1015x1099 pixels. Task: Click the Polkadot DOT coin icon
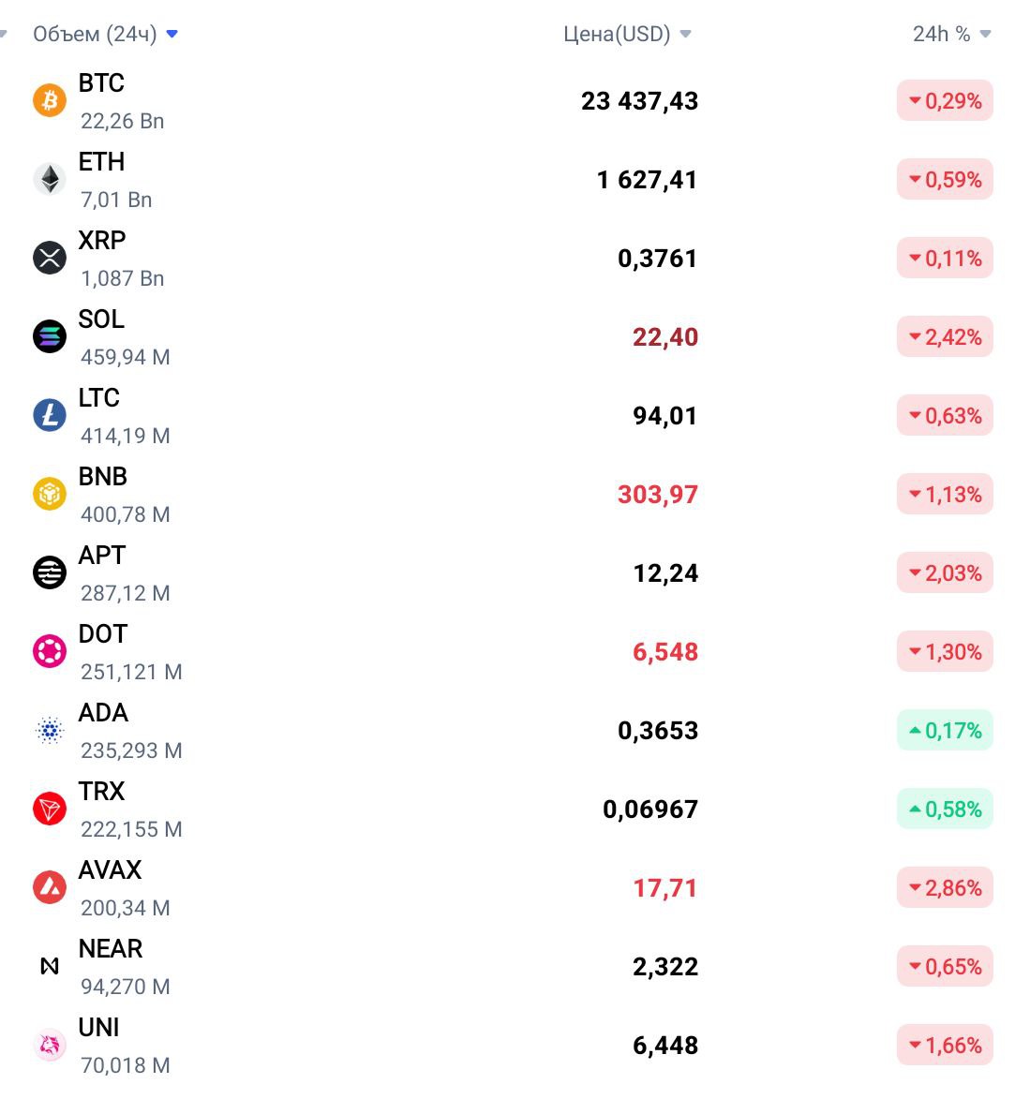[x=50, y=651]
